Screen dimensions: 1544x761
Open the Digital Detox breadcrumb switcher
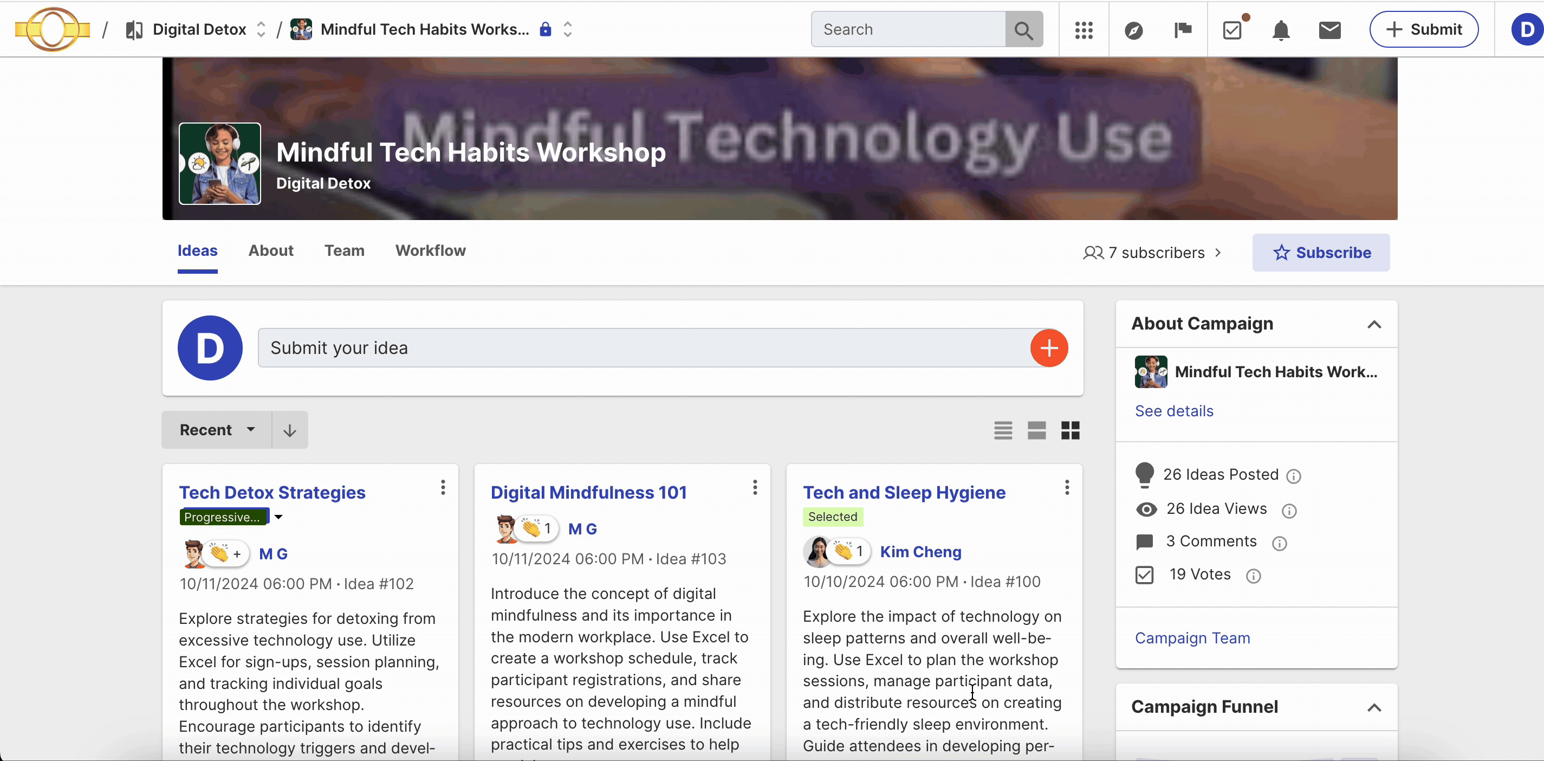click(261, 29)
